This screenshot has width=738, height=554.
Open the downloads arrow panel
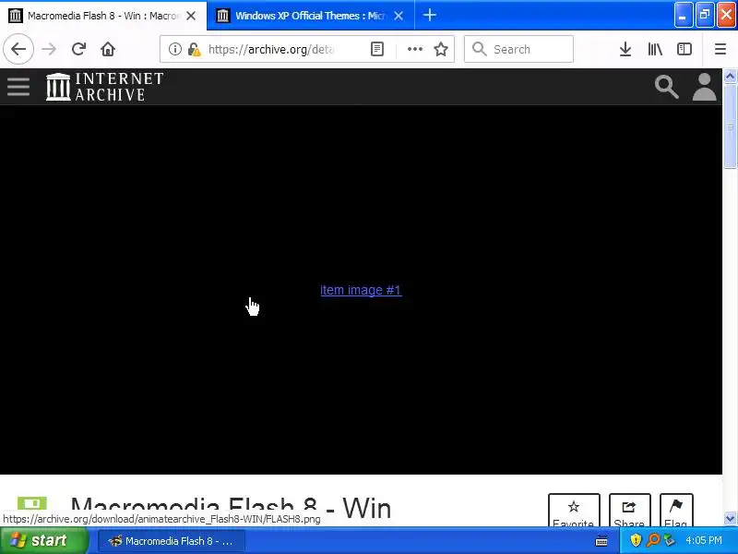(x=625, y=49)
